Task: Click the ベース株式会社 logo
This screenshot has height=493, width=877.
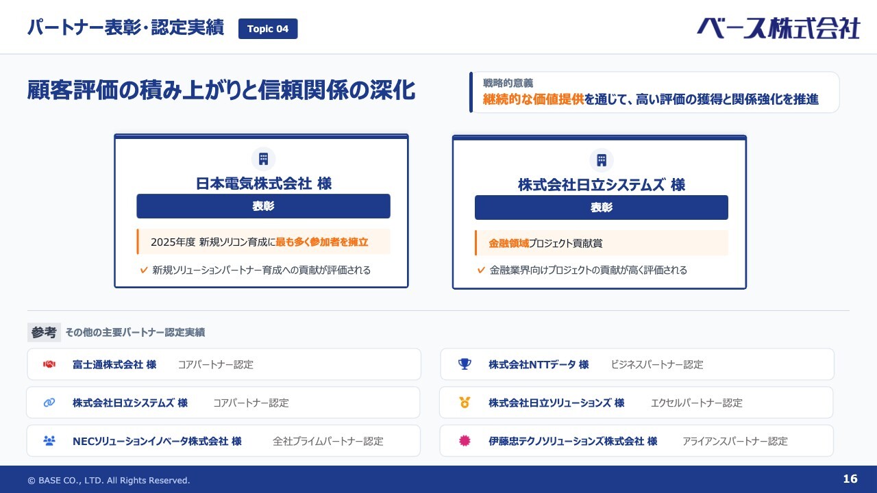Action: tap(778, 28)
